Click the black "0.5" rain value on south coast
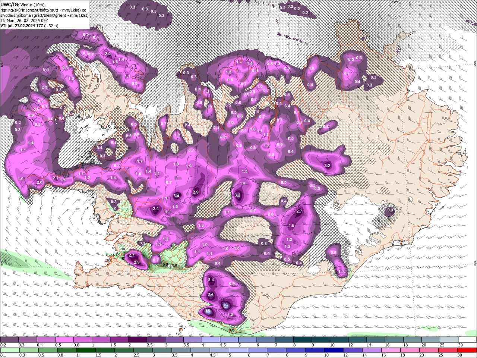Viewport: 477px width, 358px height. (231, 330)
